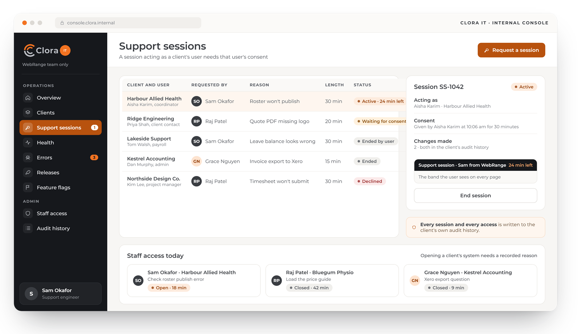Click the Staff access shield icon
578x334 pixels.
coord(28,214)
